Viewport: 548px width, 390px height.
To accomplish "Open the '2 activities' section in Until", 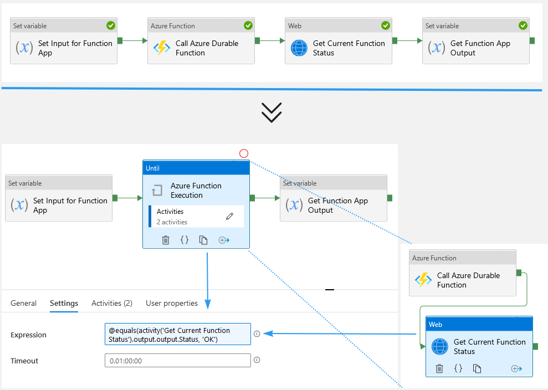I will (196, 216).
